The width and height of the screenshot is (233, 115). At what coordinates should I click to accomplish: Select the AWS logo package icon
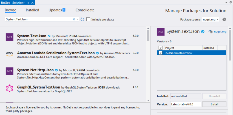[x=10, y=54]
